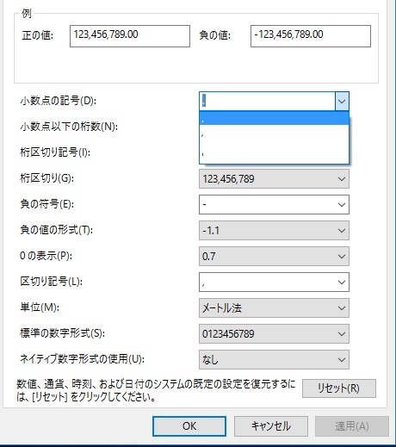Click the リセット(R) button
This screenshot has width=396, height=447.
point(339,388)
